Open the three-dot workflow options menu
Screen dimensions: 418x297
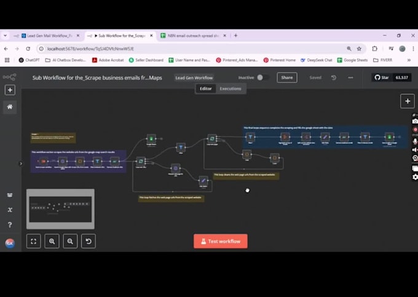pyautogui.click(x=350, y=77)
